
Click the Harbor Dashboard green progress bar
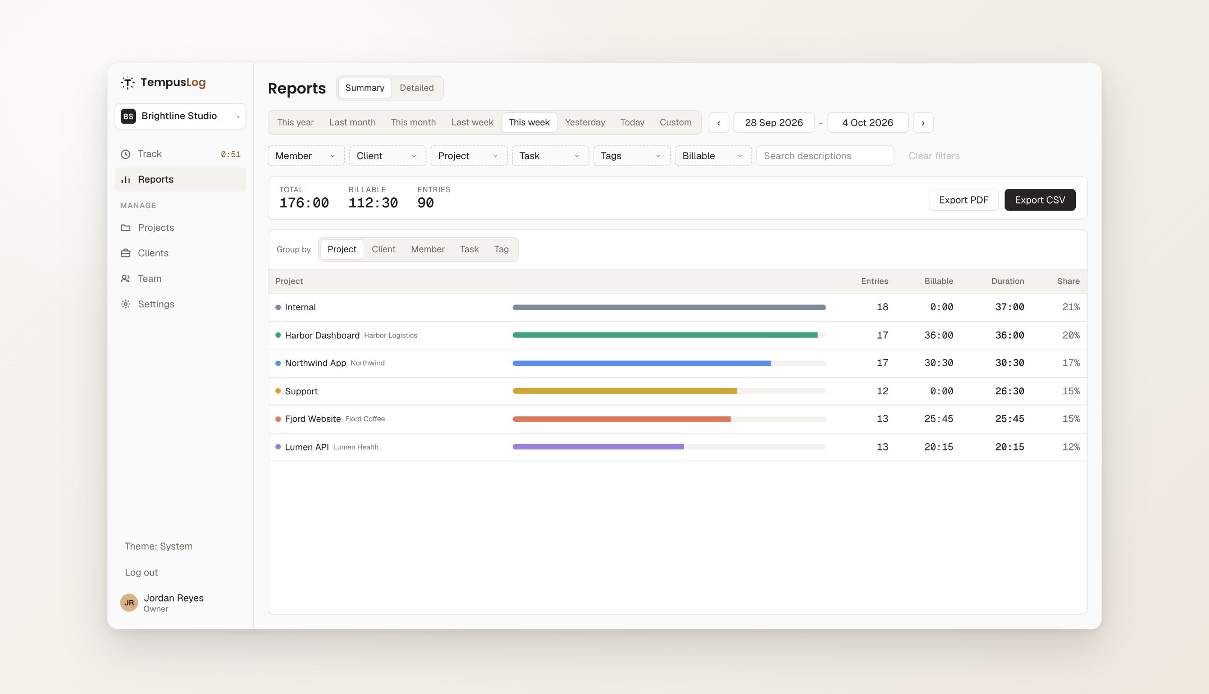point(665,336)
